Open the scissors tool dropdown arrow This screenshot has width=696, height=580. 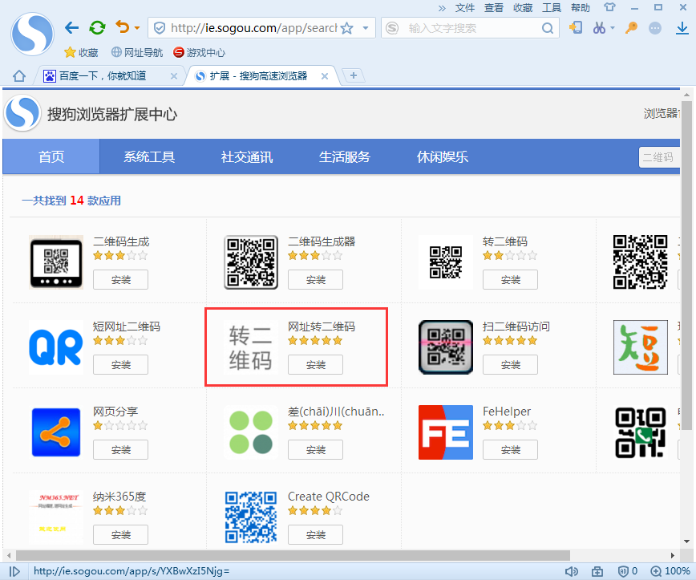coord(613,28)
